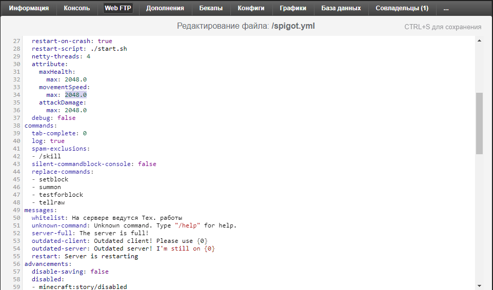
Task: Click the scrollbar up arrow
Action: tap(479, 40)
